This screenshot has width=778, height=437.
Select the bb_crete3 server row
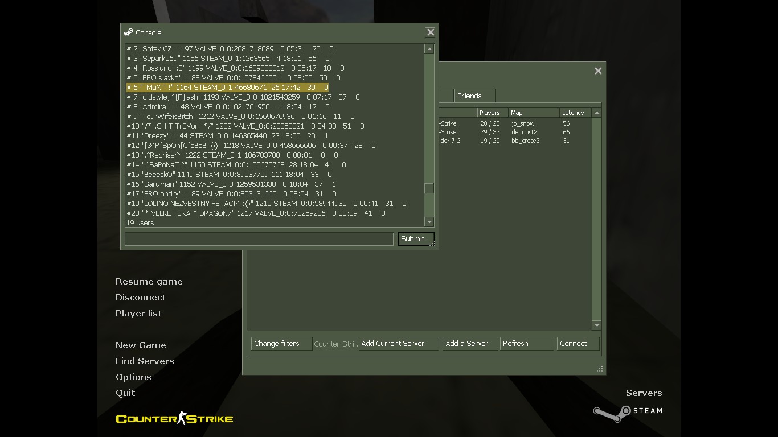[515, 141]
